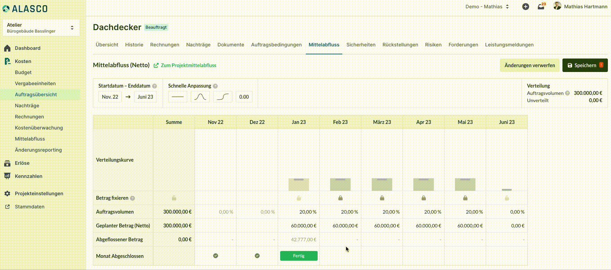Open the Rückstellungen tab
The width and height of the screenshot is (611, 270).
tap(400, 45)
